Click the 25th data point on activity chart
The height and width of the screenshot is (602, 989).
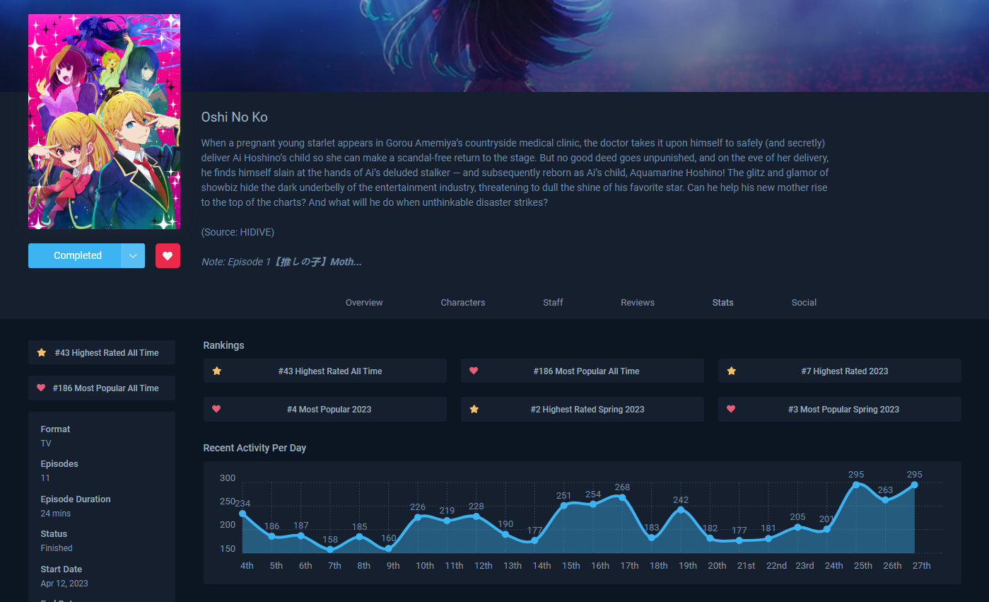point(856,485)
